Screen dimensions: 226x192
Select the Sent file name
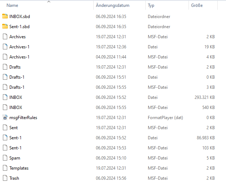point(13,127)
